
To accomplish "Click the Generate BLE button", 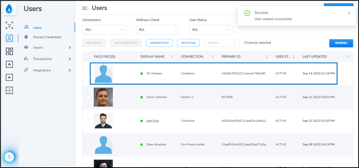I will 160,43.
